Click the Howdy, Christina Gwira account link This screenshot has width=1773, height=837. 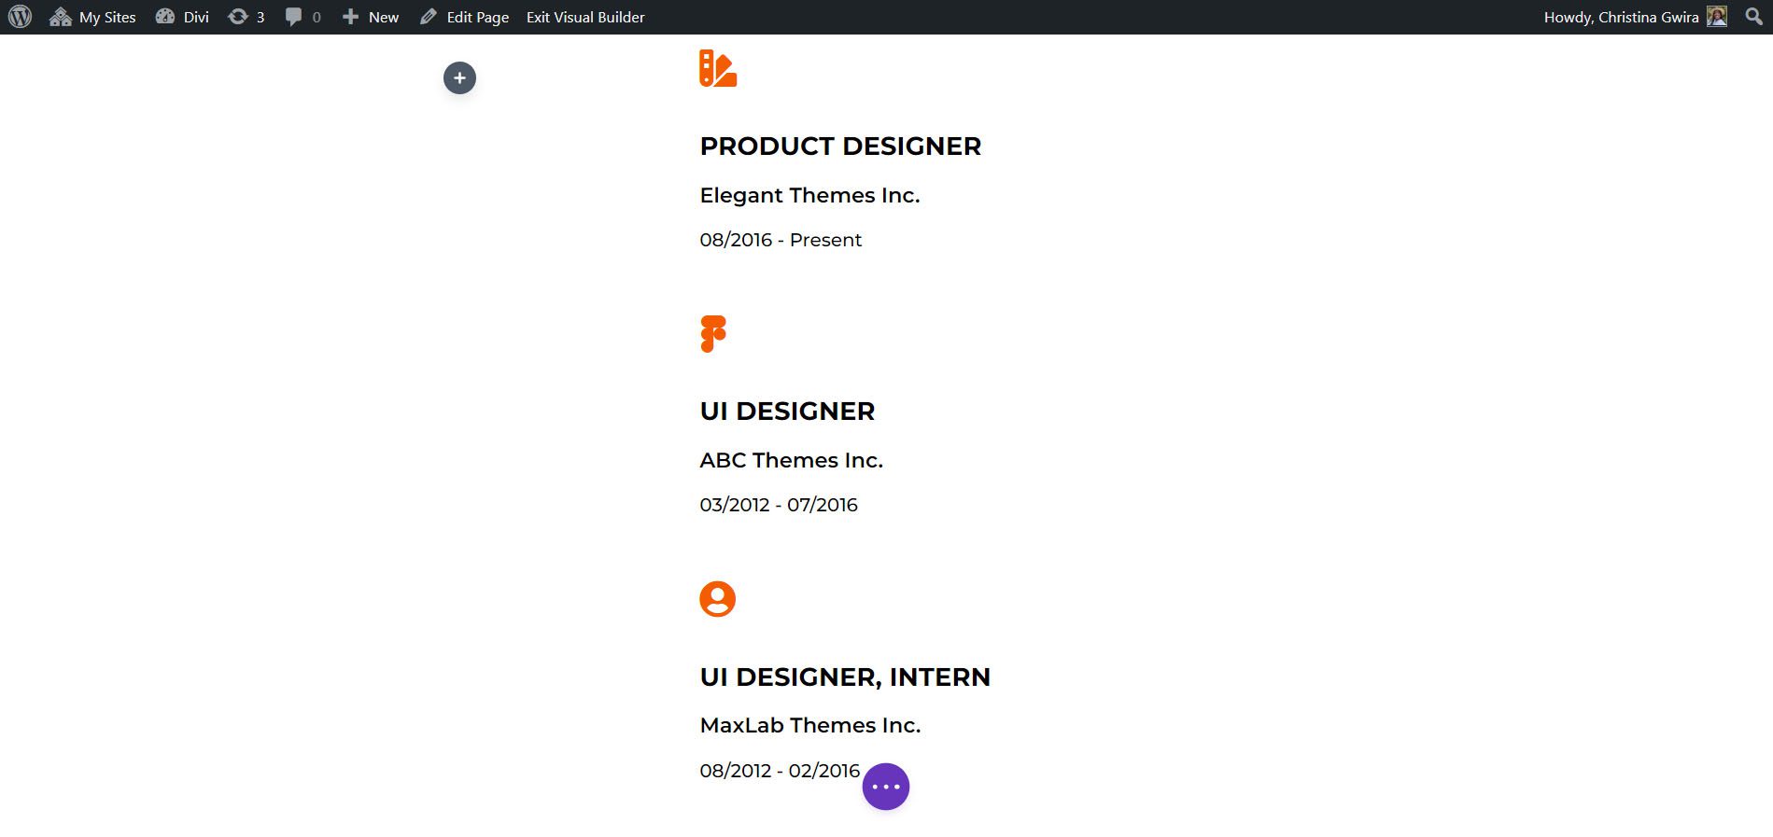point(1625,16)
